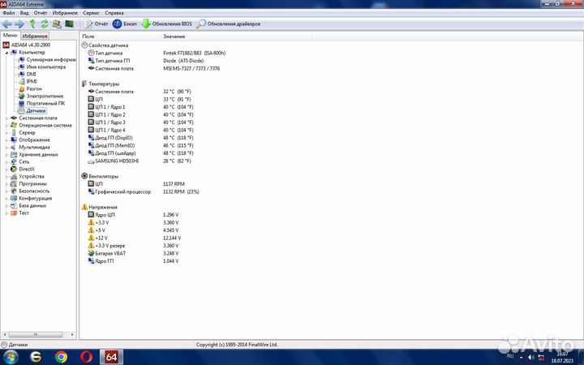Select the ЦП 1 / Ядро 1 row
The width and height of the screenshot is (584, 365).
coord(141,107)
